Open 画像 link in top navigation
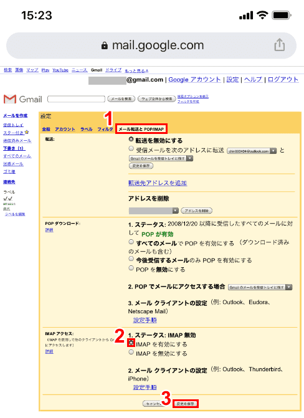Image resolution: width=304 pixels, height=418 pixels. coord(19,70)
